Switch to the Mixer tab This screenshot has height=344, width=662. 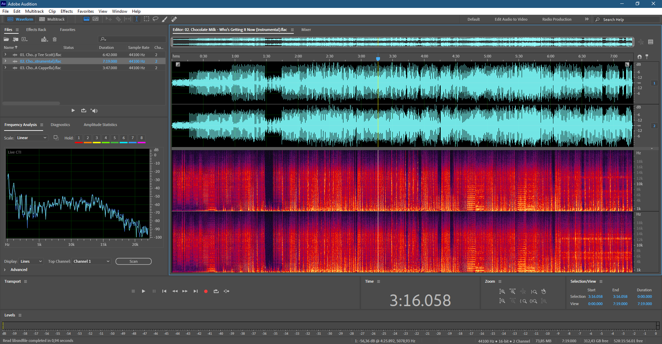coord(306,30)
